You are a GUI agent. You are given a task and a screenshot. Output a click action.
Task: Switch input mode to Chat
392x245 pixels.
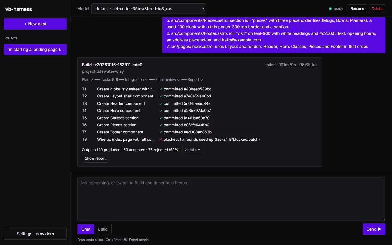tap(86, 229)
